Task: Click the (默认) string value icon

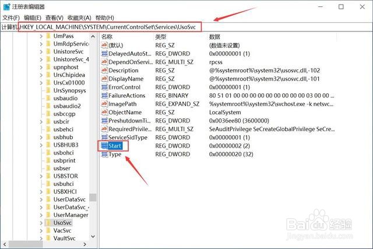Action: (x=104, y=45)
